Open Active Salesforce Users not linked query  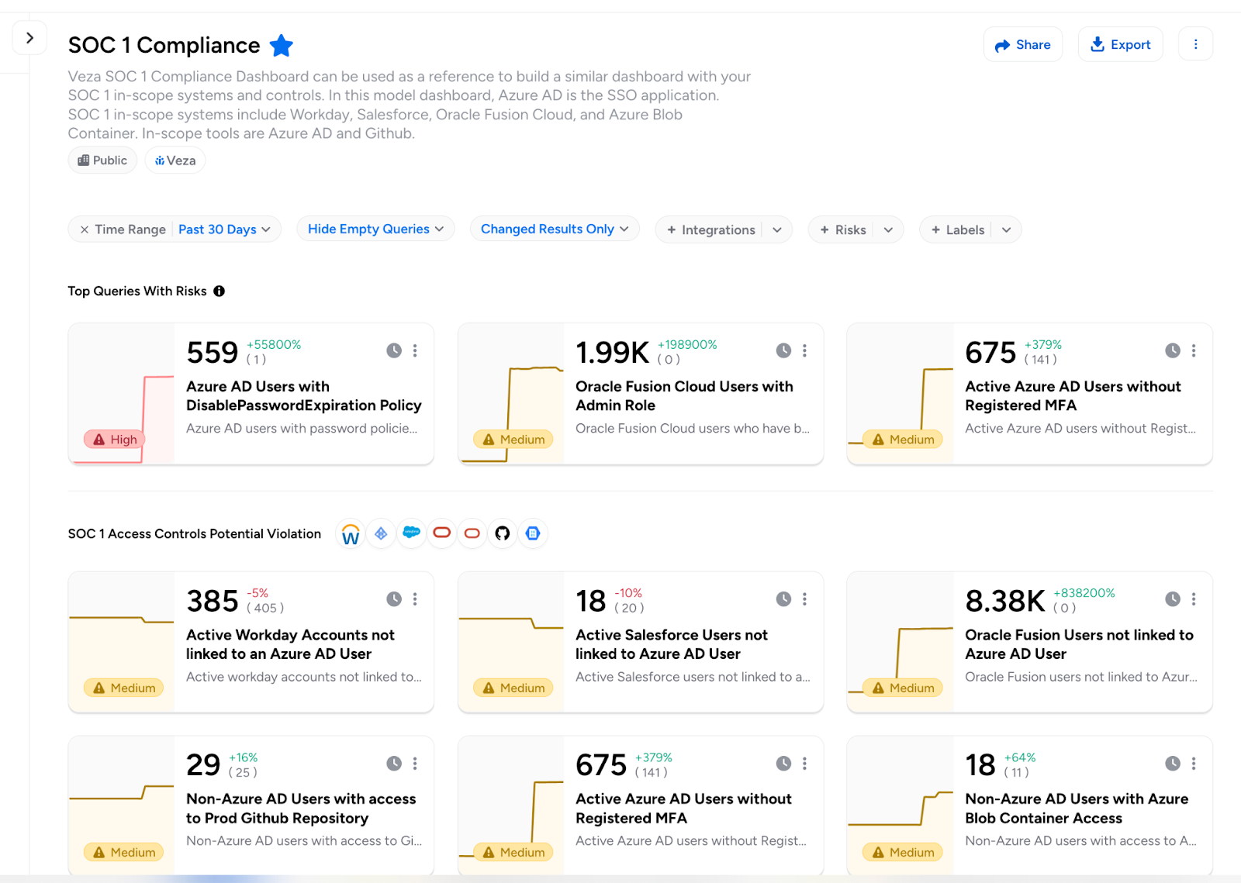coord(671,644)
